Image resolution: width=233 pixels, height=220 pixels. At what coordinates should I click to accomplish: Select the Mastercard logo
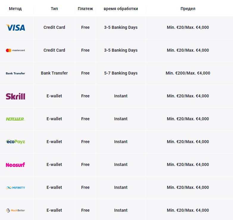pyautogui.click(x=15, y=50)
